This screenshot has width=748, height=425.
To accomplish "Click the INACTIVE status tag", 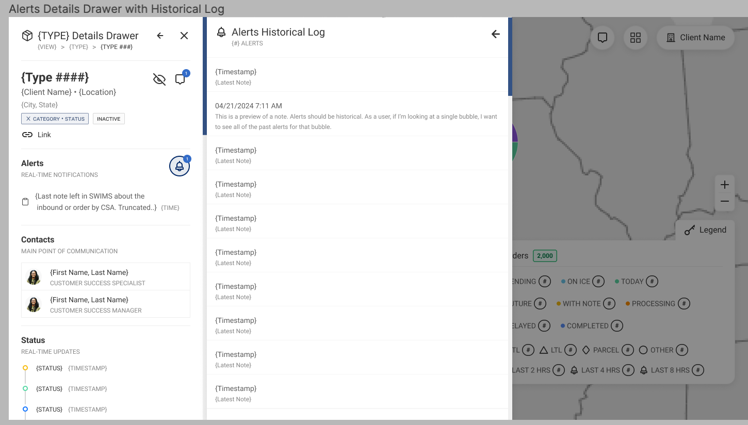I will pyautogui.click(x=109, y=119).
